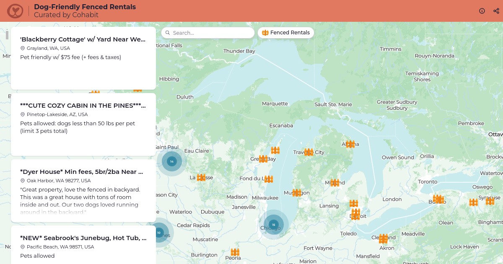Image resolution: width=503 pixels, height=264 pixels.
Task: Select the fence marker above Peoria
Action: pyautogui.click(x=235, y=252)
